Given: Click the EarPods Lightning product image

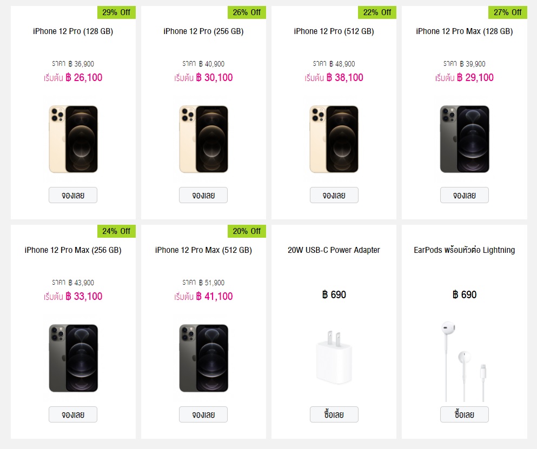Looking at the screenshot, I should (465, 361).
